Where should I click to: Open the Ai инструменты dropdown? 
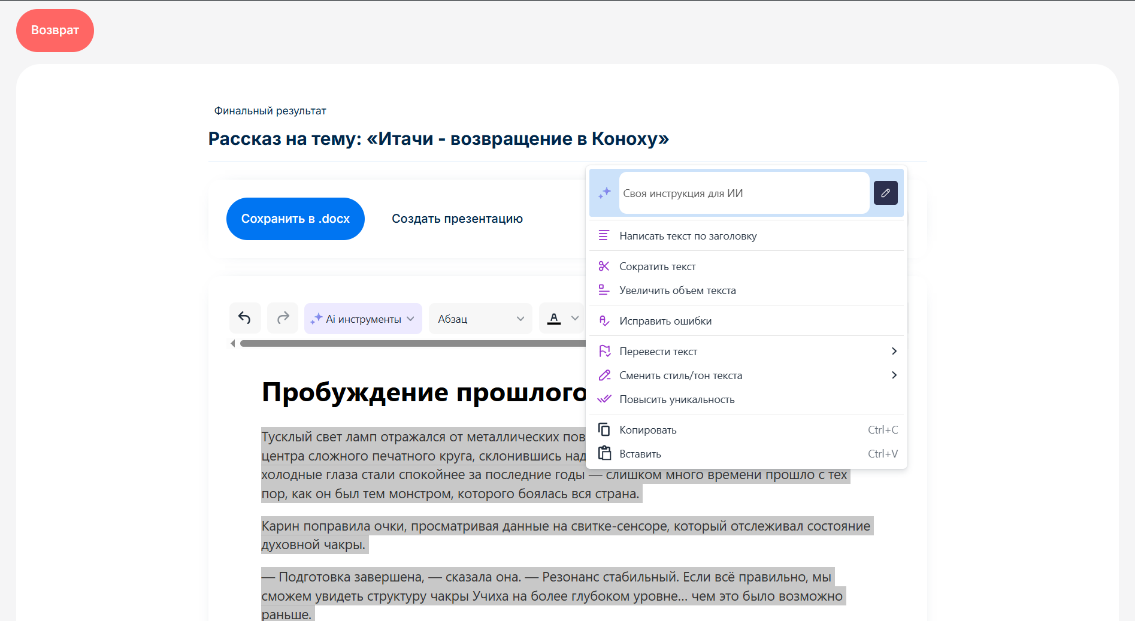coord(363,319)
